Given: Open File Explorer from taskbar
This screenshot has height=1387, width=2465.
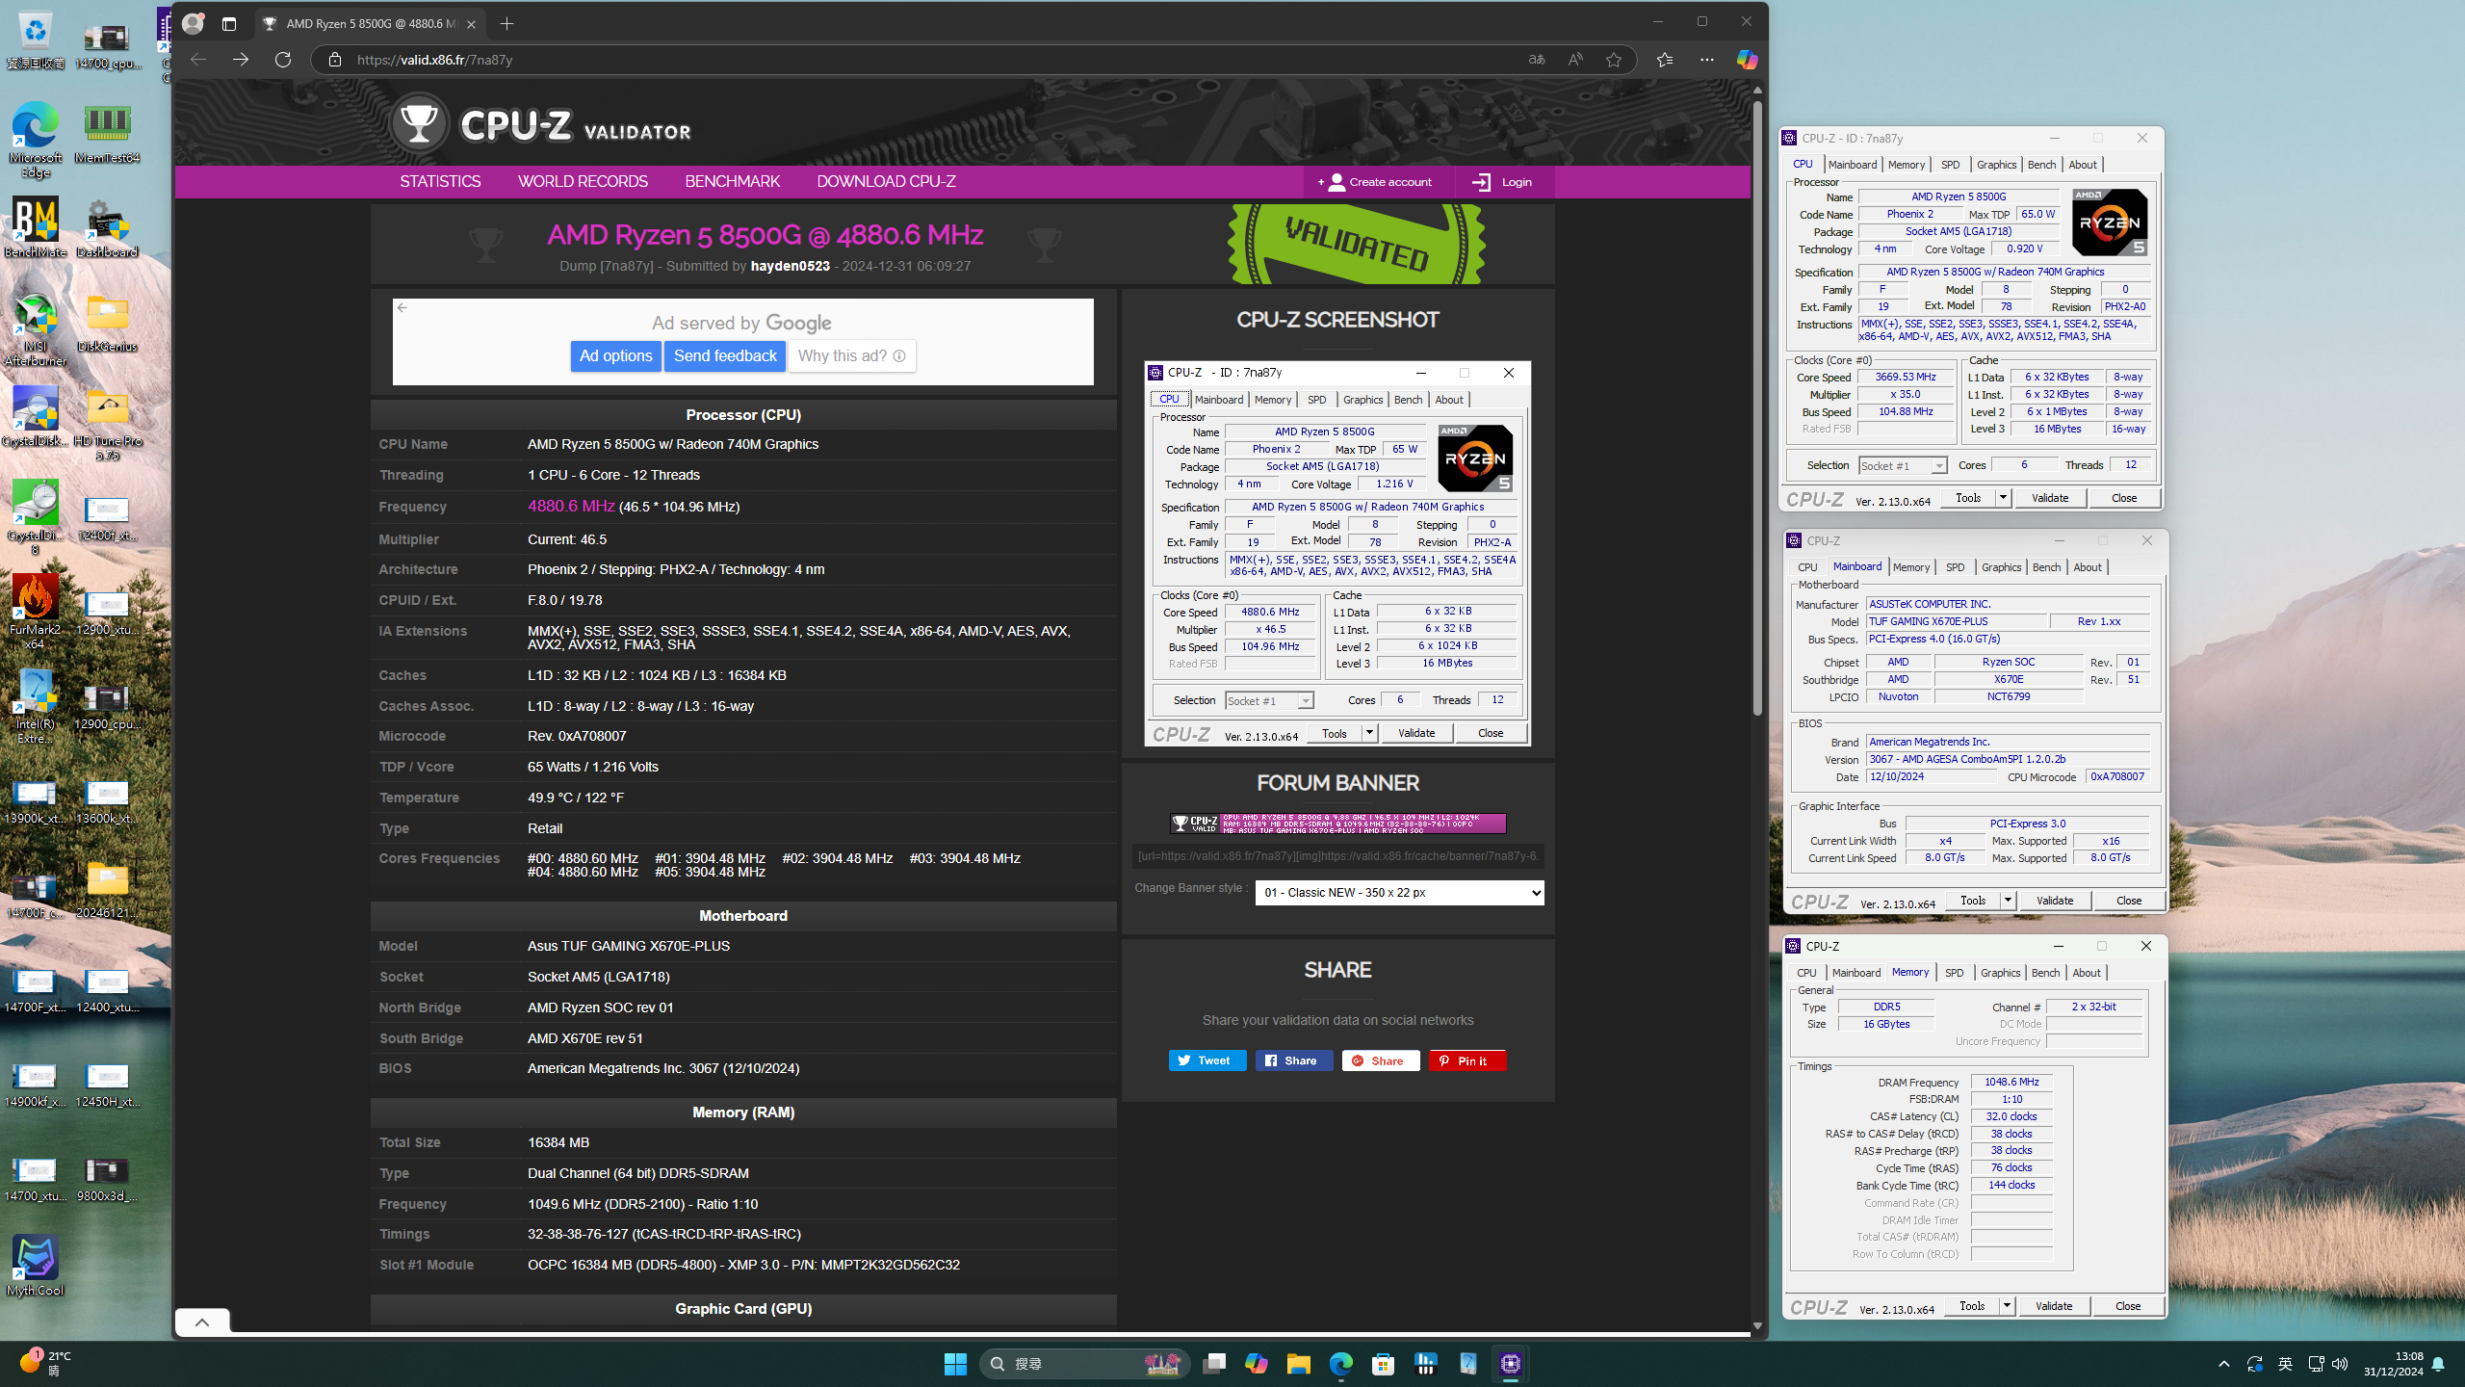Looking at the screenshot, I should [x=1298, y=1364].
